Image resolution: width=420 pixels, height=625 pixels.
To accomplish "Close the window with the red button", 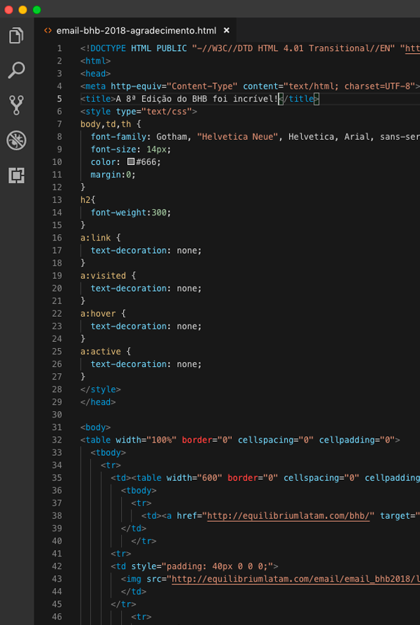I will (x=9, y=10).
